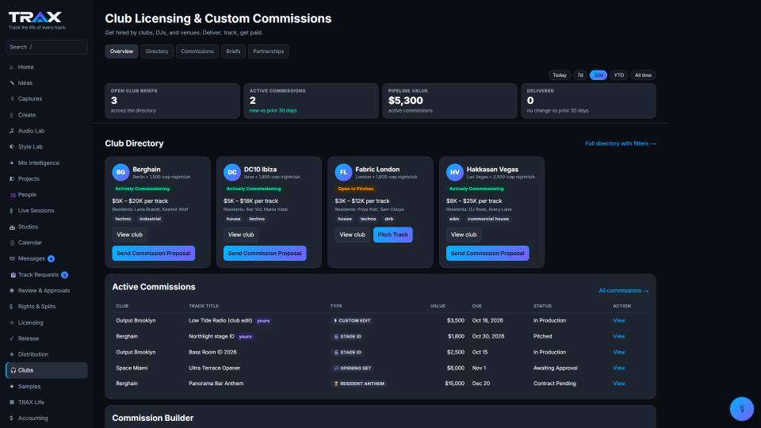
Task: Select the Today time range
Action: coord(560,75)
